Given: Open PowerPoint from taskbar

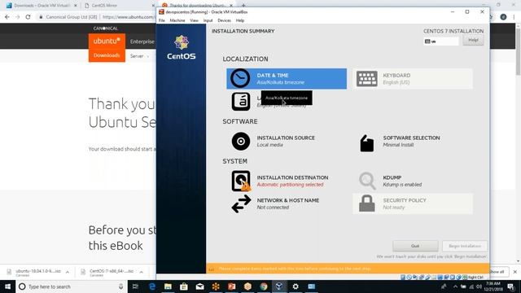Looking at the screenshot, I should [x=231, y=286].
